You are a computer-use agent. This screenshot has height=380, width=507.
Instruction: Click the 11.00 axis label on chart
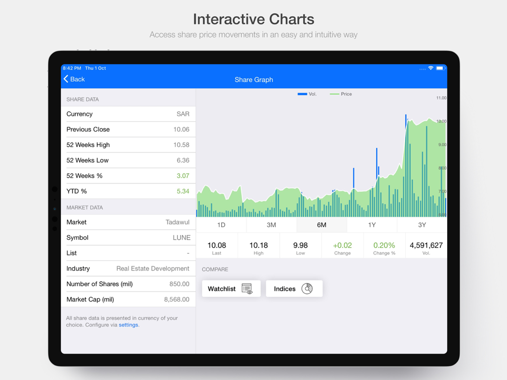(x=441, y=98)
